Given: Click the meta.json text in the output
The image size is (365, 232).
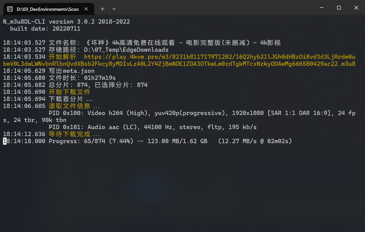Looking at the screenshot, I should point(79,71).
